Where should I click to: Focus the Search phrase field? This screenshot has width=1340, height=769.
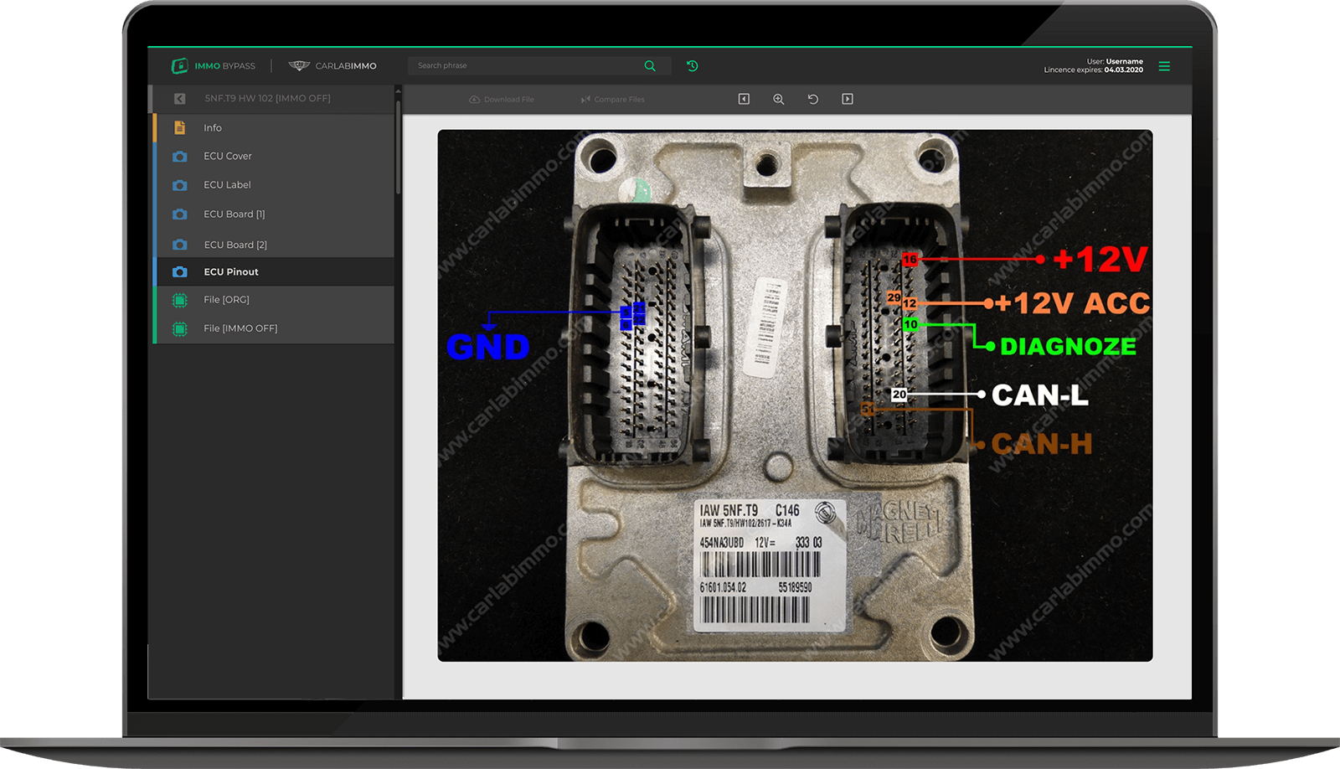point(539,65)
